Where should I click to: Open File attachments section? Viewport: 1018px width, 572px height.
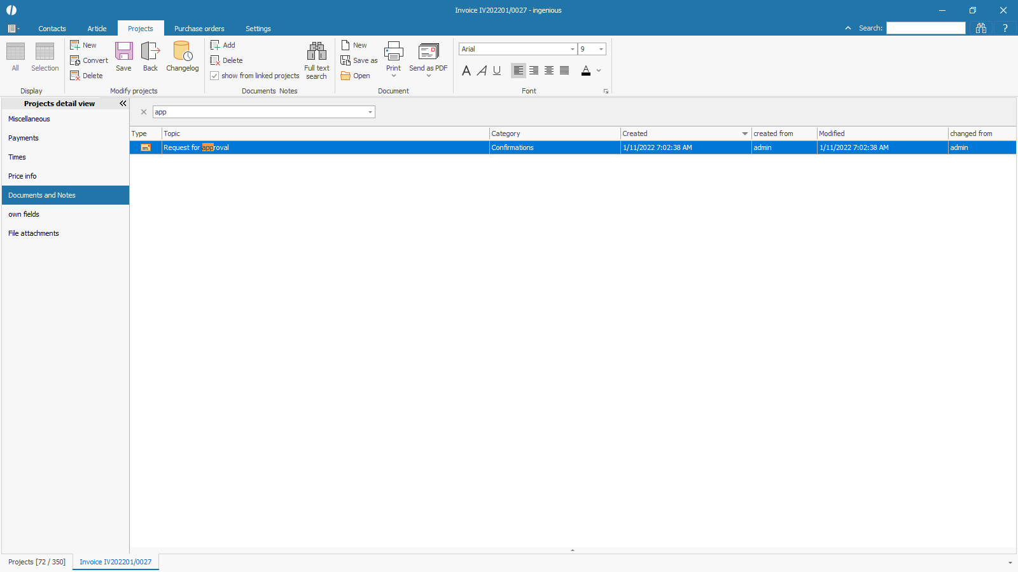coord(34,233)
